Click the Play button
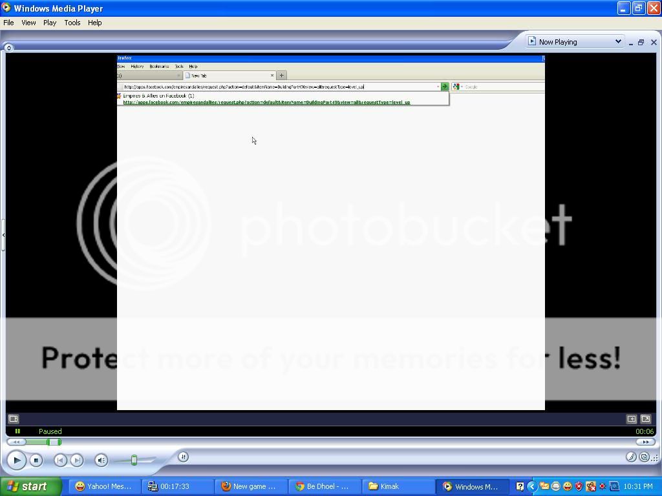 (16, 460)
